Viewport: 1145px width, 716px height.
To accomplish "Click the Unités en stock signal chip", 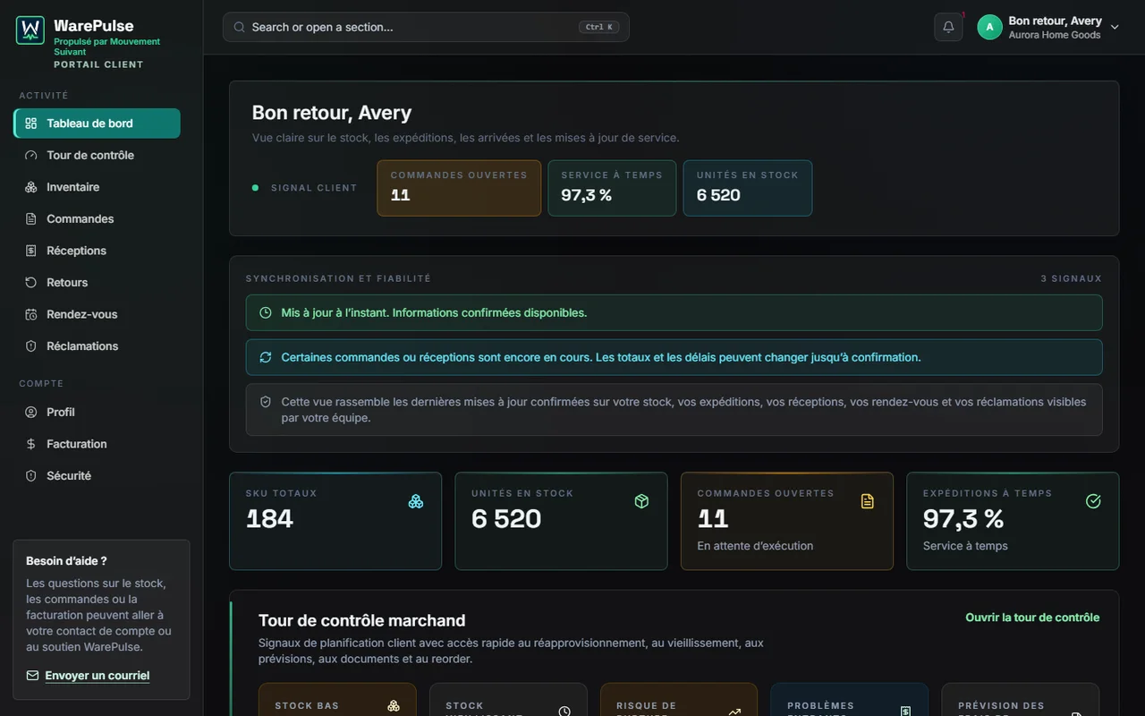I will pyautogui.click(x=748, y=188).
